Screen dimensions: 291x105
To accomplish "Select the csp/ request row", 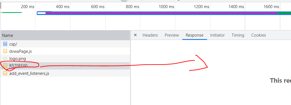I will click(65, 44).
